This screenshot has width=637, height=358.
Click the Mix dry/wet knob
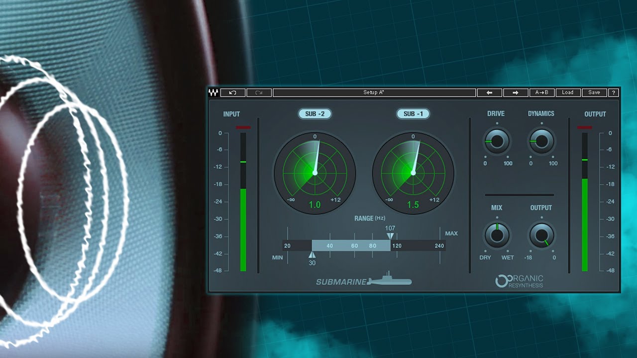[497, 235]
